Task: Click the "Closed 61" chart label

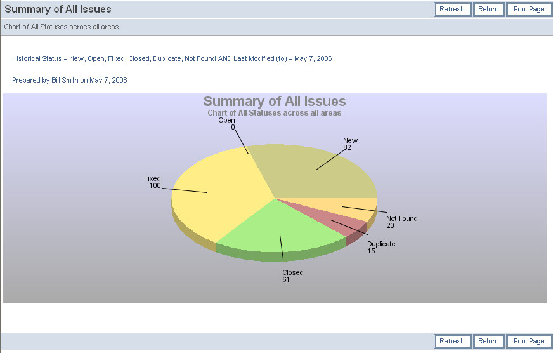Action: pyautogui.click(x=292, y=276)
